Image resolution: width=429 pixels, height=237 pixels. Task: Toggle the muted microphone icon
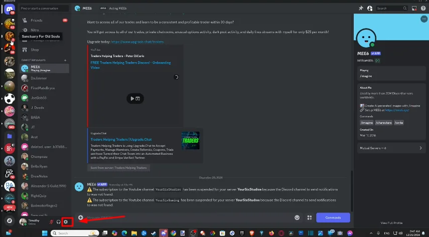[51, 221]
